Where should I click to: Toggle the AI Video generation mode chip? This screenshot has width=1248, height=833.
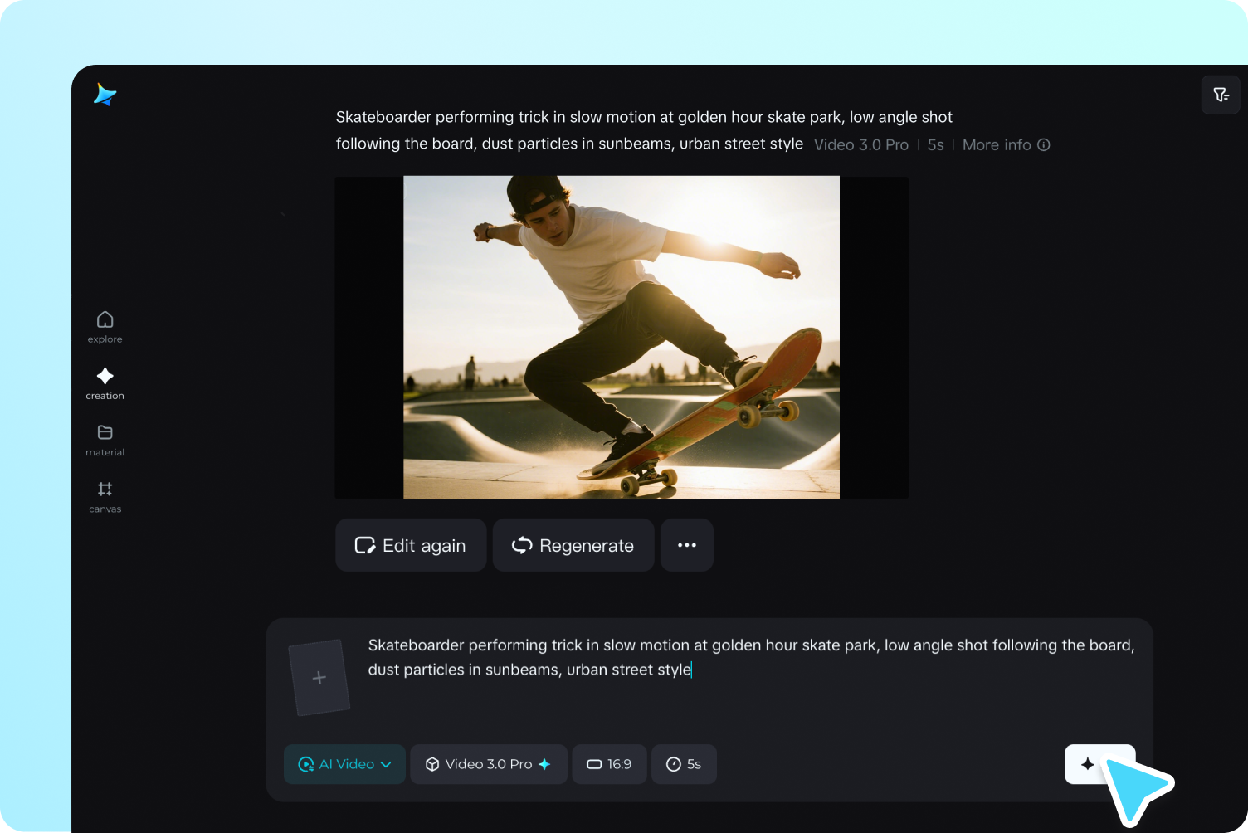click(x=344, y=764)
